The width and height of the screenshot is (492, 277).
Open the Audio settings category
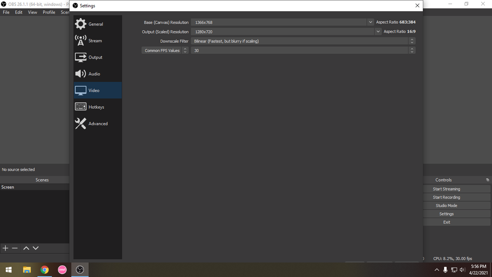pyautogui.click(x=98, y=73)
